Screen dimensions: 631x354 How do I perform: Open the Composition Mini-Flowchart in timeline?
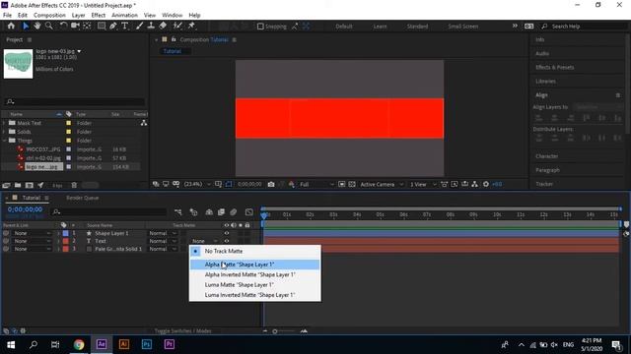177,212
